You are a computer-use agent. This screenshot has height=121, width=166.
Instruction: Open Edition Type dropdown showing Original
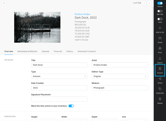120,76
